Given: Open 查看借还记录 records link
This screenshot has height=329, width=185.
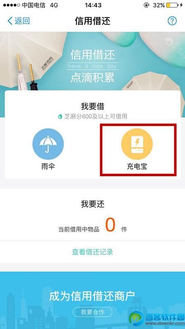Looking at the screenshot, I should click(x=92, y=252).
